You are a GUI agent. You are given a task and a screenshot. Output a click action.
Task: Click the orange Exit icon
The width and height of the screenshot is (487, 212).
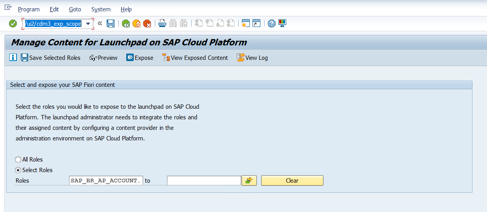click(x=136, y=24)
